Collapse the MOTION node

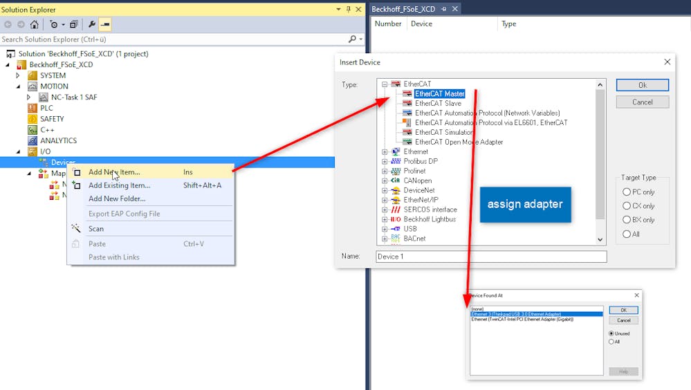point(18,86)
